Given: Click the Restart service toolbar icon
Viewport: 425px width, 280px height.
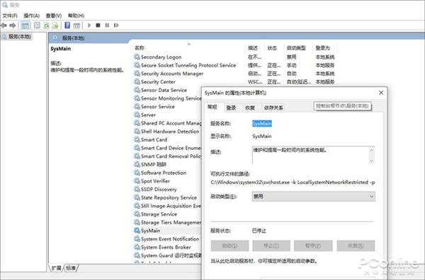Looking at the screenshot, I should tap(116, 25).
